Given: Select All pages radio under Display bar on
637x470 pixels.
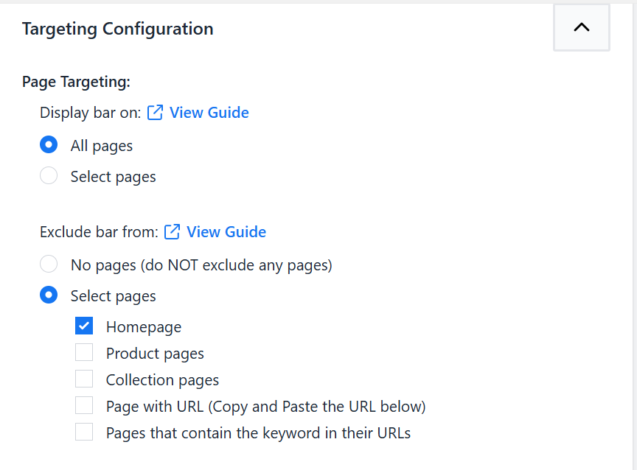Looking at the screenshot, I should pos(49,145).
